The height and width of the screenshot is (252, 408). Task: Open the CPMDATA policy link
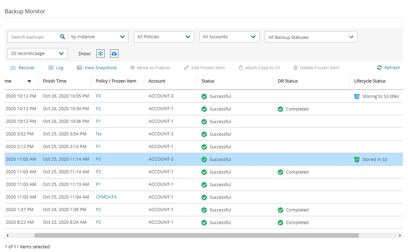pyautogui.click(x=106, y=197)
